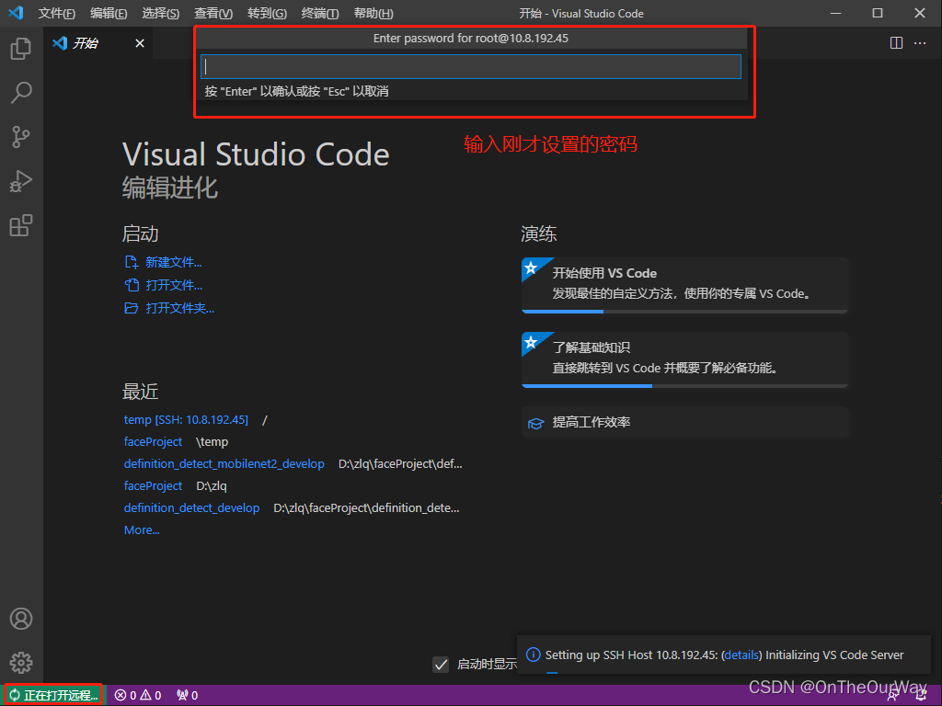Open the 选择(S) menu

click(x=160, y=13)
